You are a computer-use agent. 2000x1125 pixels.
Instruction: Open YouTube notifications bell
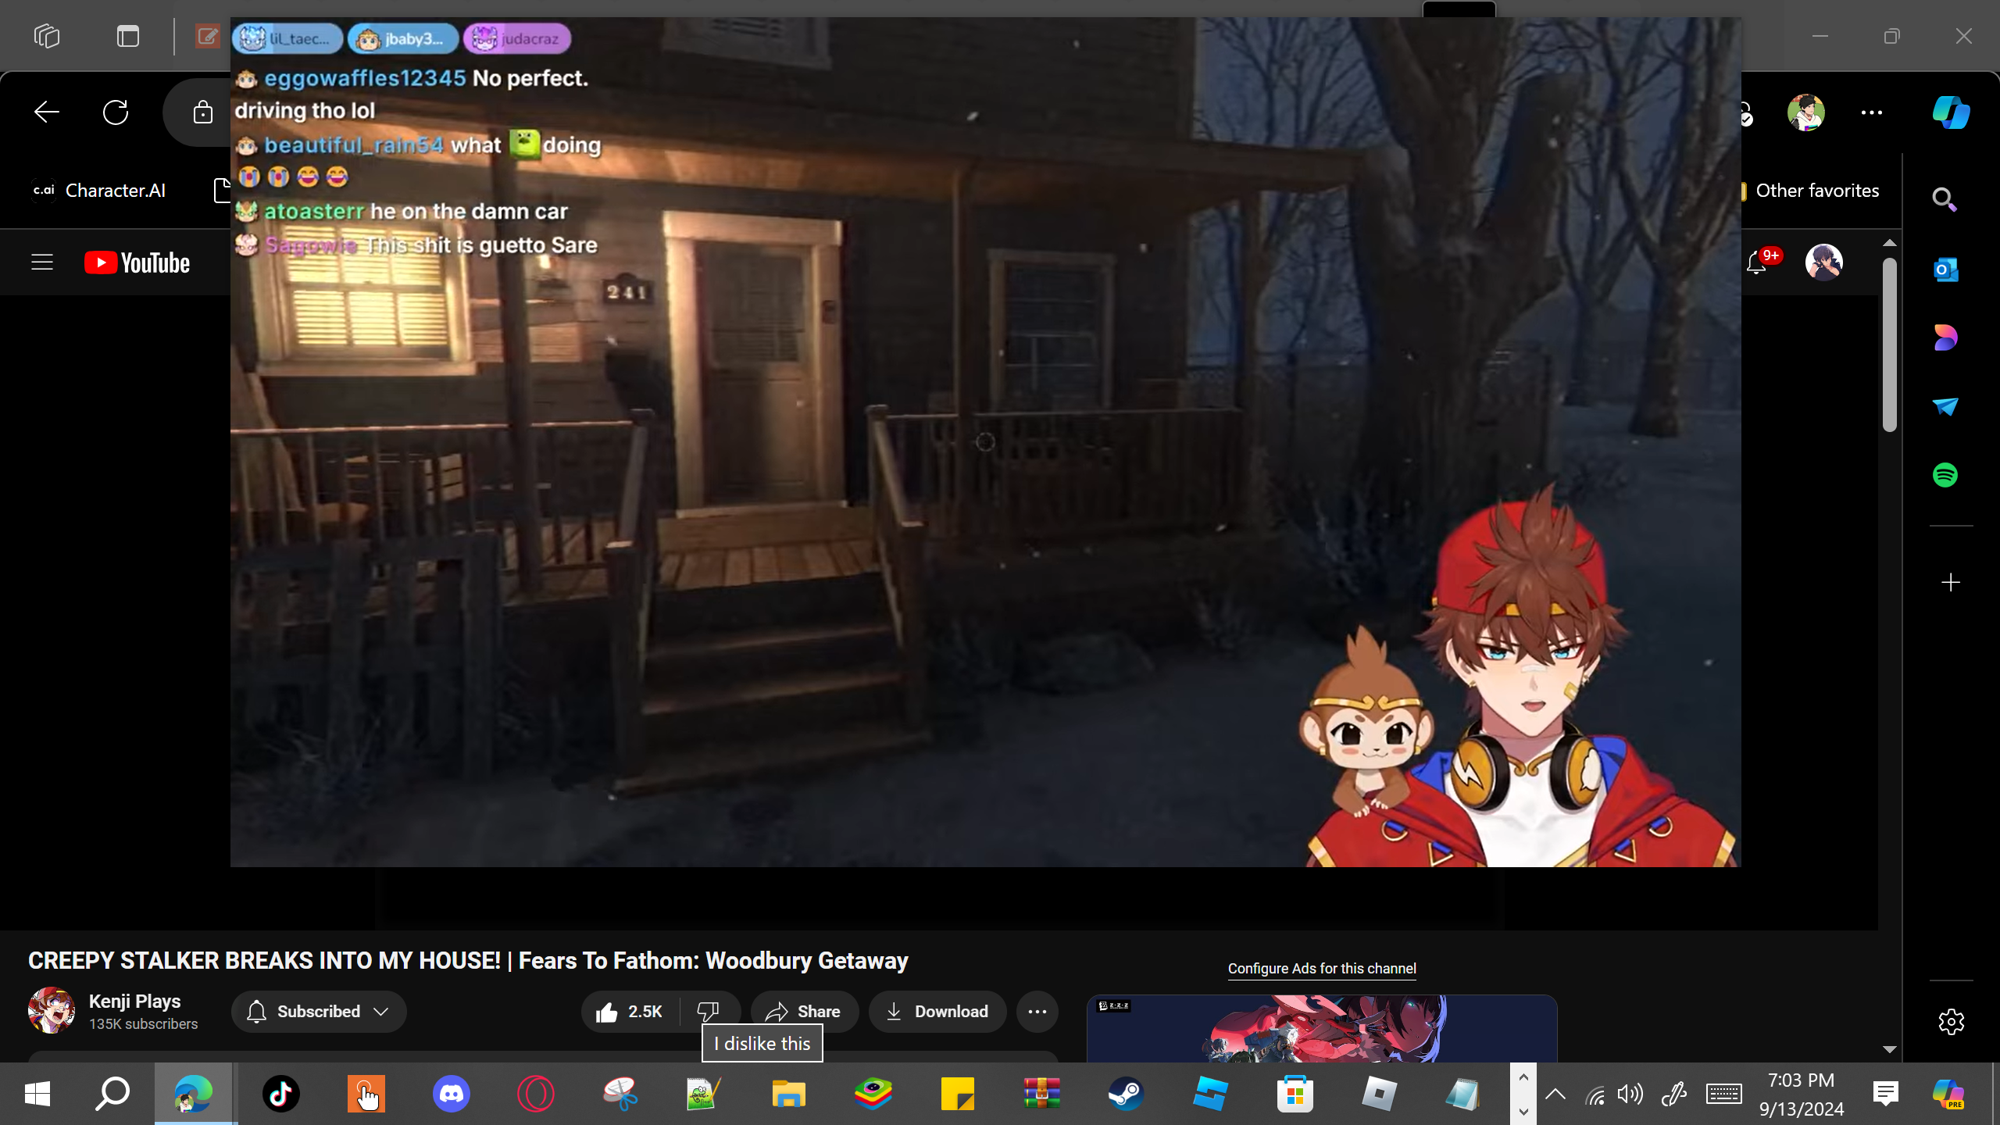click(x=1756, y=262)
